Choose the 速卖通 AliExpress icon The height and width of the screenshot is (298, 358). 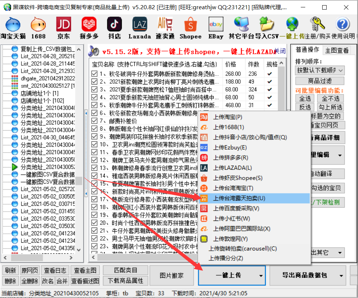[x=165, y=24]
